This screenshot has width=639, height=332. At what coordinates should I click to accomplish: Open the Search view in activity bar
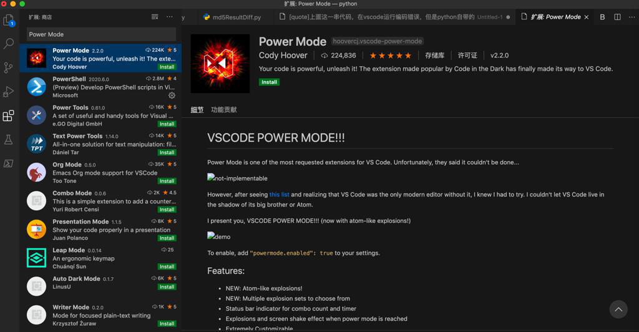tap(9, 43)
